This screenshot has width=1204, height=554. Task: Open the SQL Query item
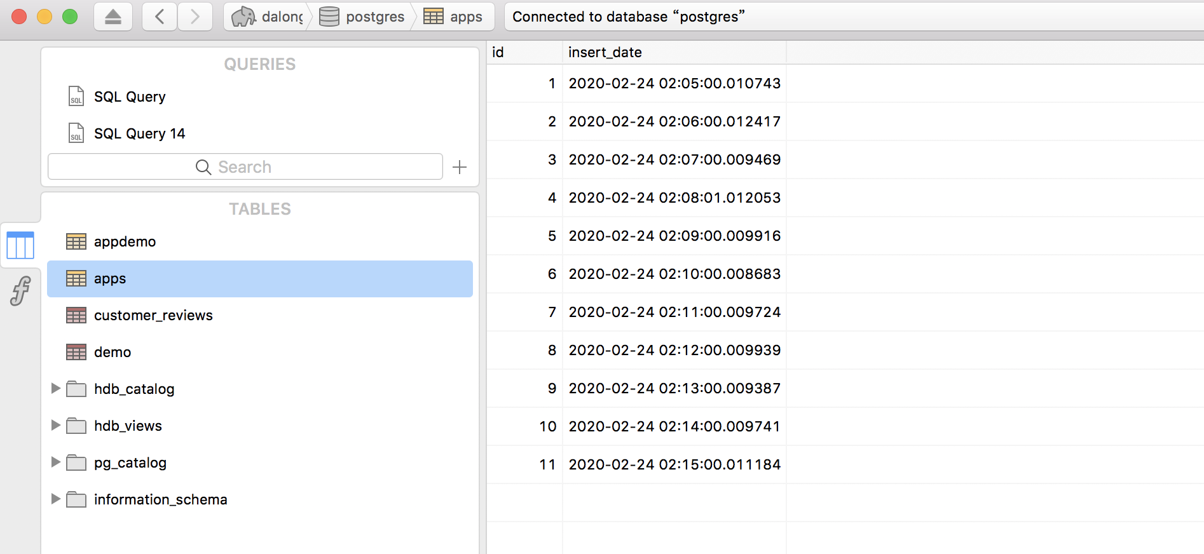[130, 97]
